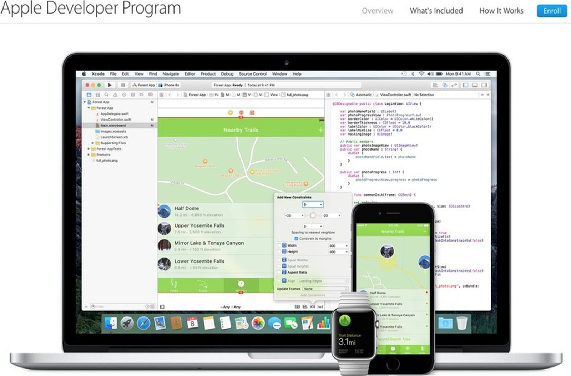This screenshot has height=376, width=571.
Task: Open the Update Frames dropdown
Action: coord(325,289)
